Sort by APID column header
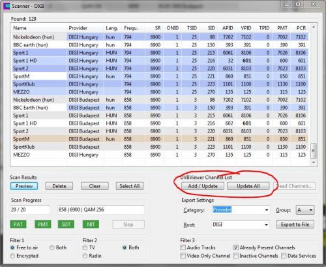 pos(228,28)
